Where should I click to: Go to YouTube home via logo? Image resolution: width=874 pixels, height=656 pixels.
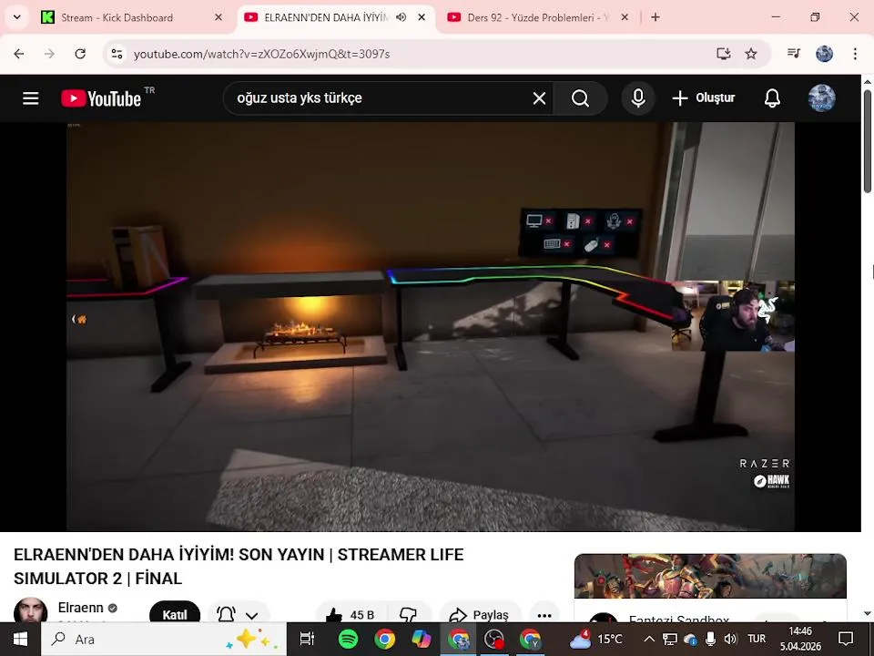click(101, 98)
